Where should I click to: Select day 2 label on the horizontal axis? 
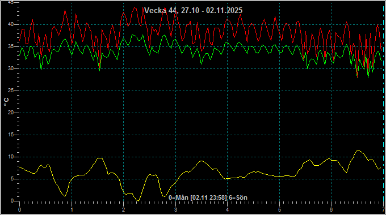tap(124, 210)
